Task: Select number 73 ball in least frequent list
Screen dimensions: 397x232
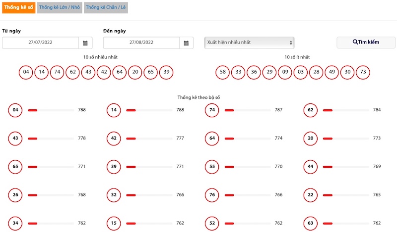Action: point(363,72)
